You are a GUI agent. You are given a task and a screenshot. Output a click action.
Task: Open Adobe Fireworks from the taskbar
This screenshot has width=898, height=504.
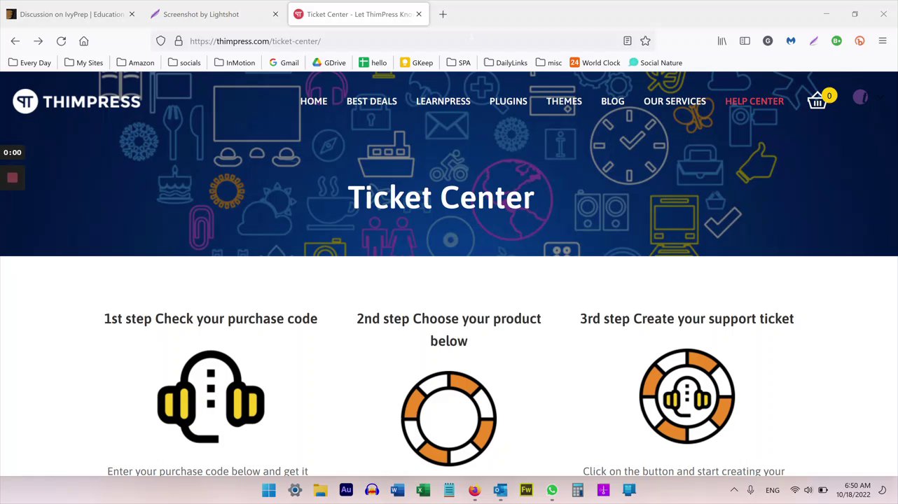pos(526,490)
